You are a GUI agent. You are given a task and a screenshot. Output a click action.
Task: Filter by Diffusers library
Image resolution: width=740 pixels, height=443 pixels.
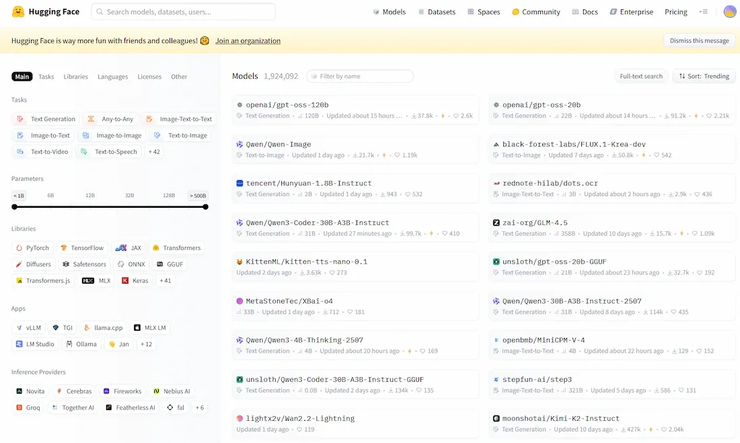pyautogui.click(x=34, y=264)
